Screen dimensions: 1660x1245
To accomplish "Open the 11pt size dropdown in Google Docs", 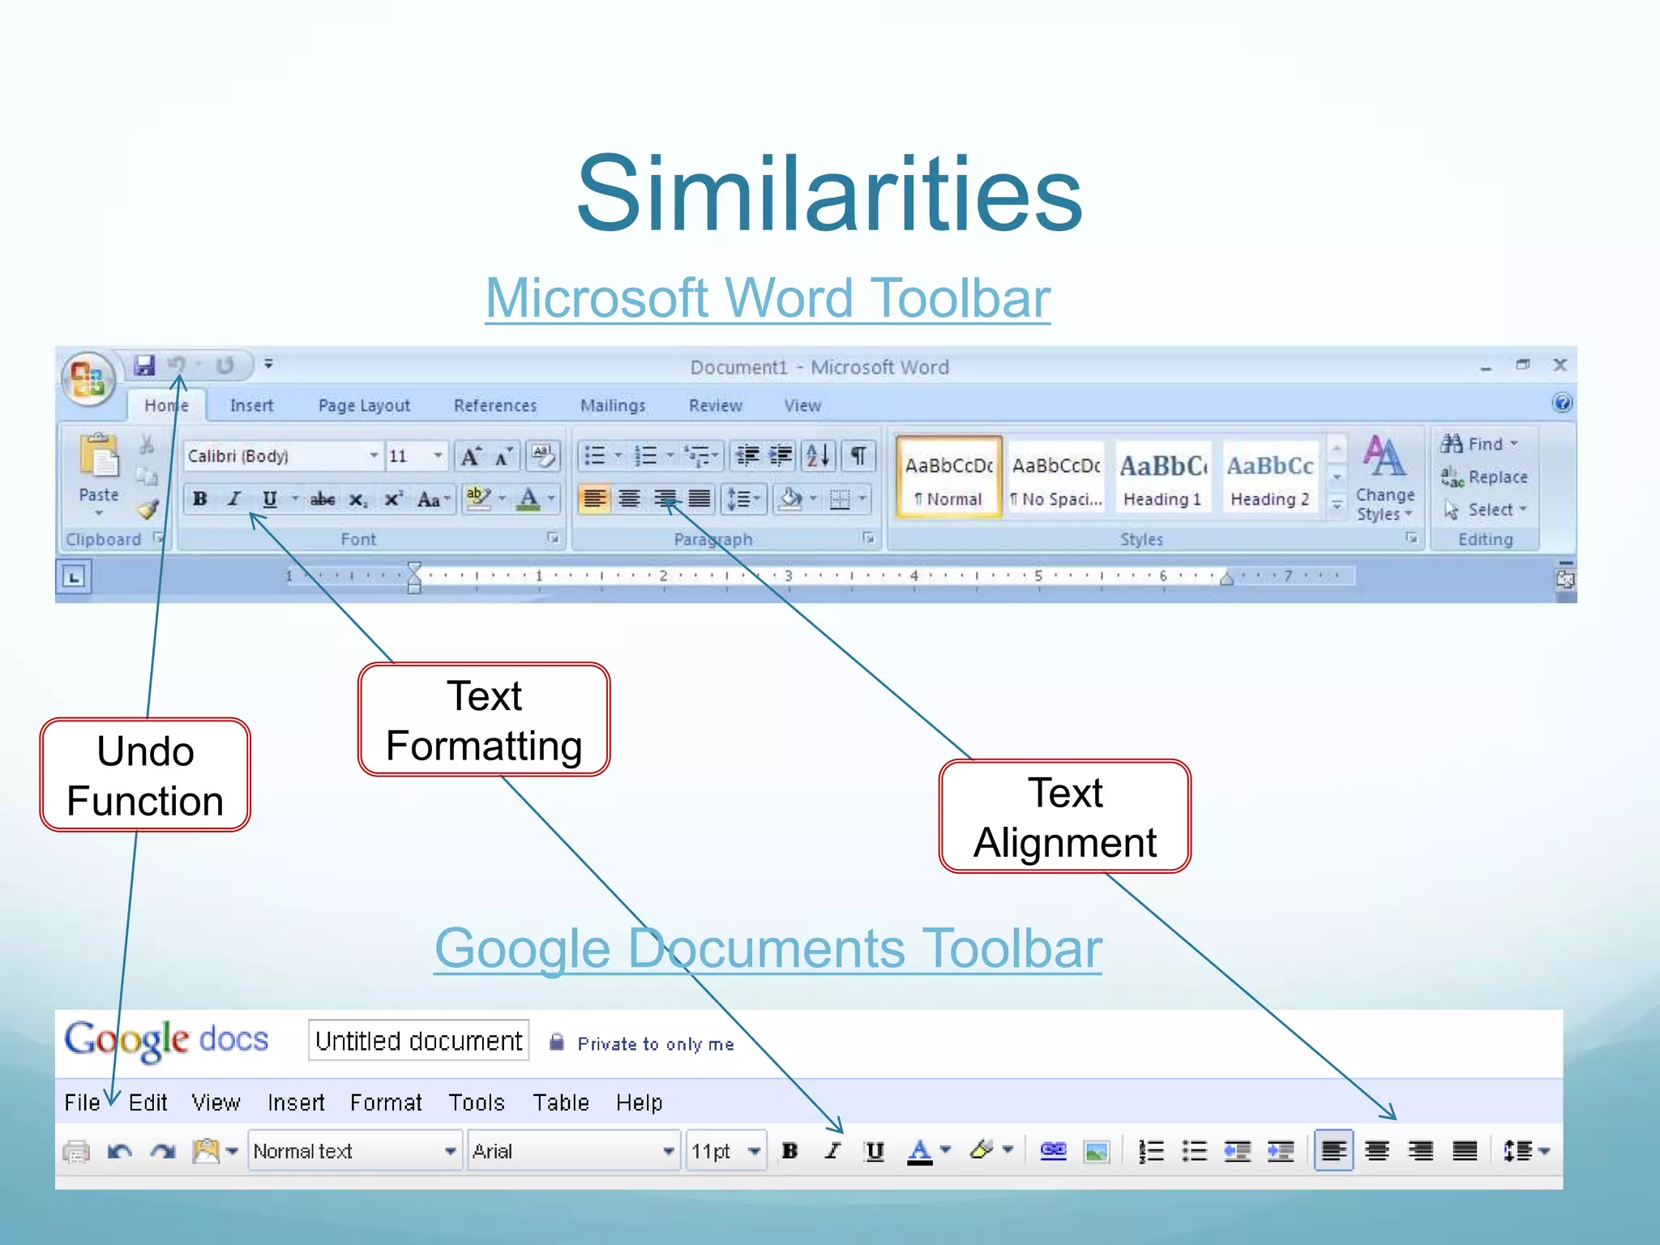I will 726,1151.
